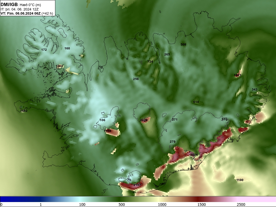Click the offshore map value '1100'
Image resolution: width=276 pixels, height=207 pixels.
click(240, 180)
